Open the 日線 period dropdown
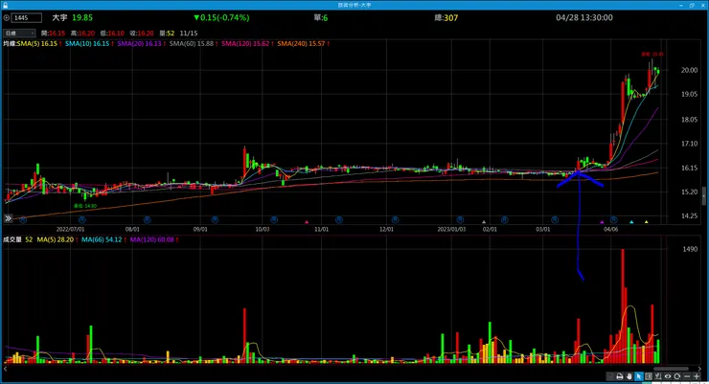This screenshot has width=709, height=384. click(x=19, y=33)
